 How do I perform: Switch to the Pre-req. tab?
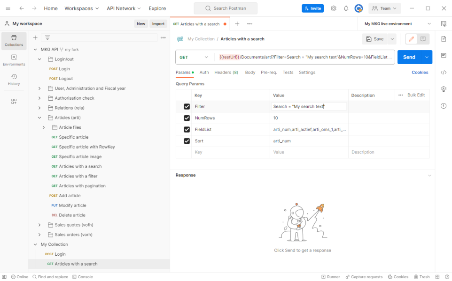point(269,73)
